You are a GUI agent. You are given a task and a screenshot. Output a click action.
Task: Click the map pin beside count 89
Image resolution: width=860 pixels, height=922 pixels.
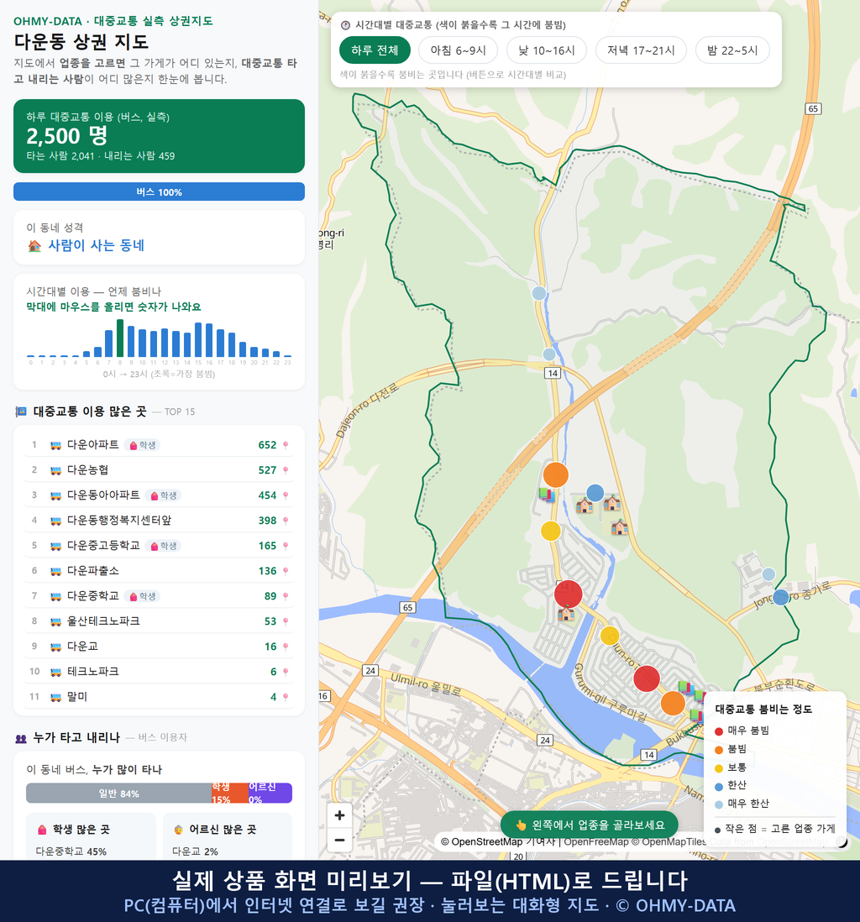(x=286, y=596)
